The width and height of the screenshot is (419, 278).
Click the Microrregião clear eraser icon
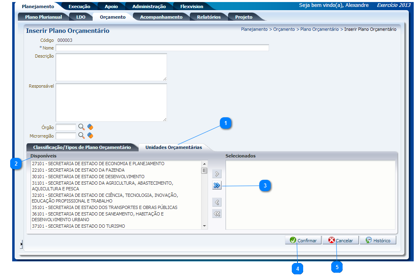(90, 136)
